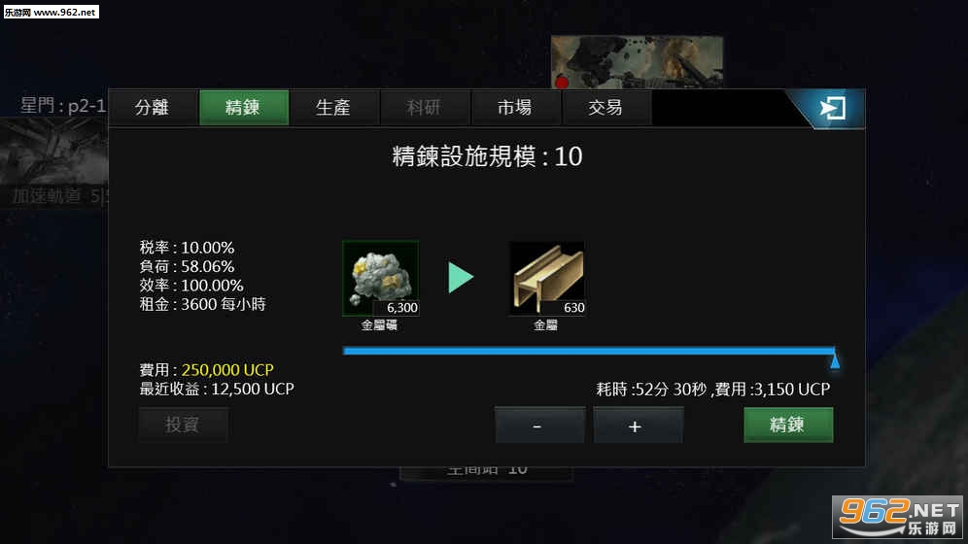Click the green conversion arrow icon
This screenshot has height=544, width=968.
point(461,278)
